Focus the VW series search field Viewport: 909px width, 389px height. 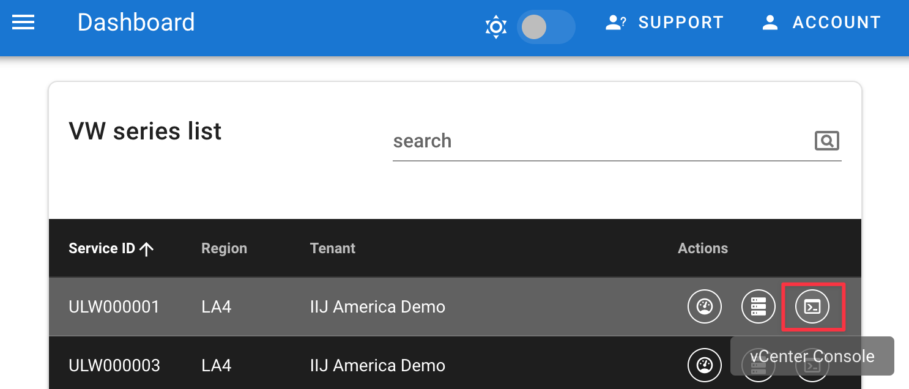click(599, 141)
